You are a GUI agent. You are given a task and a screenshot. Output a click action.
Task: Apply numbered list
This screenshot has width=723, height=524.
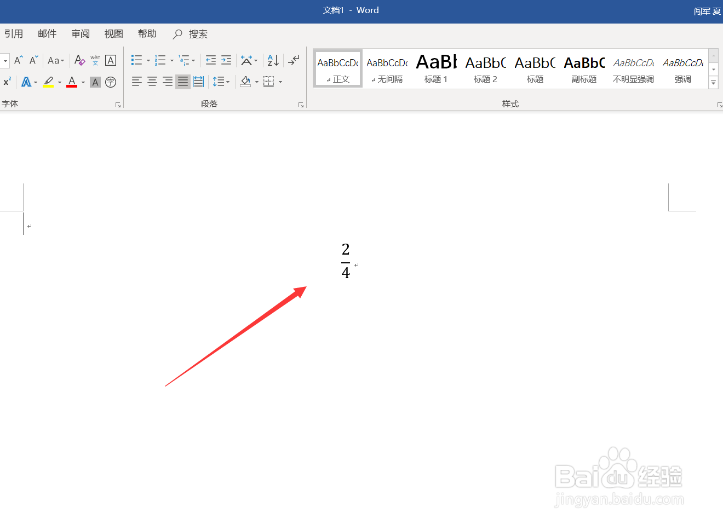(x=160, y=60)
